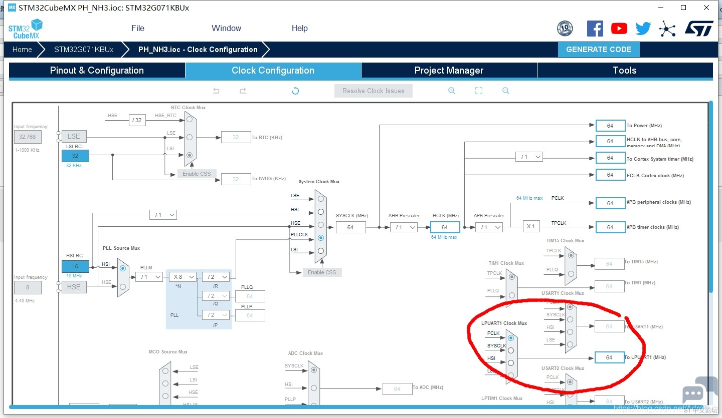The image size is (722, 418).
Task: Select LSI in RTC Clock Mux
Action: [190, 155]
